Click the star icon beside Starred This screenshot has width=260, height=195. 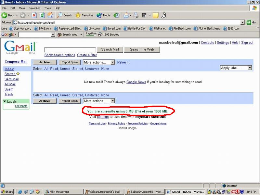click(x=18, y=74)
